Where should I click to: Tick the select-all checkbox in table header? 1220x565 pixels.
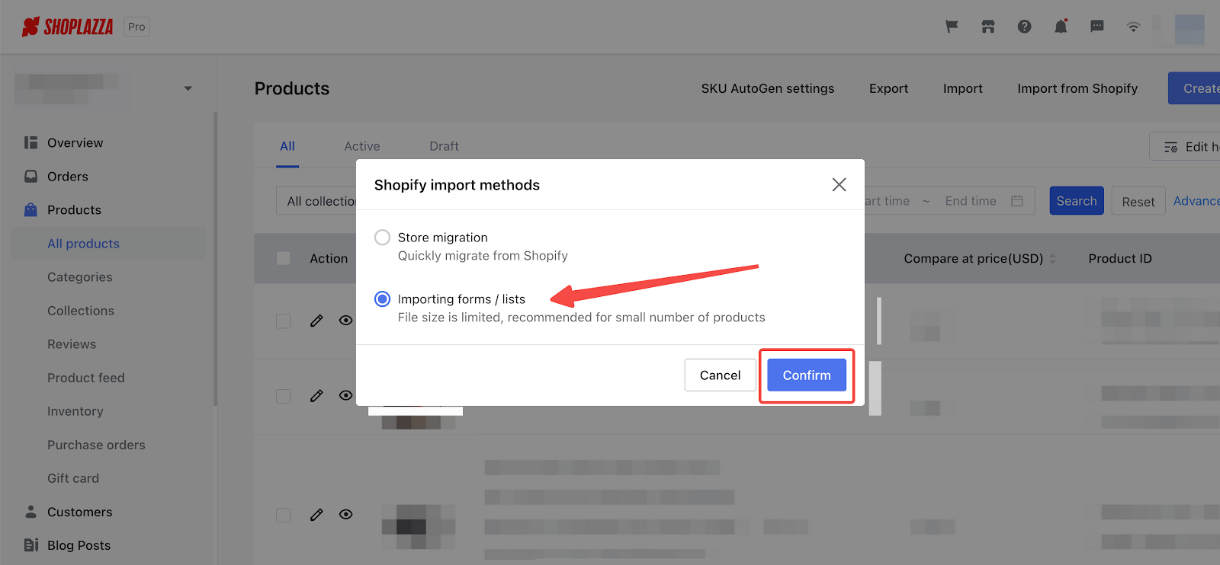(x=283, y=258)
